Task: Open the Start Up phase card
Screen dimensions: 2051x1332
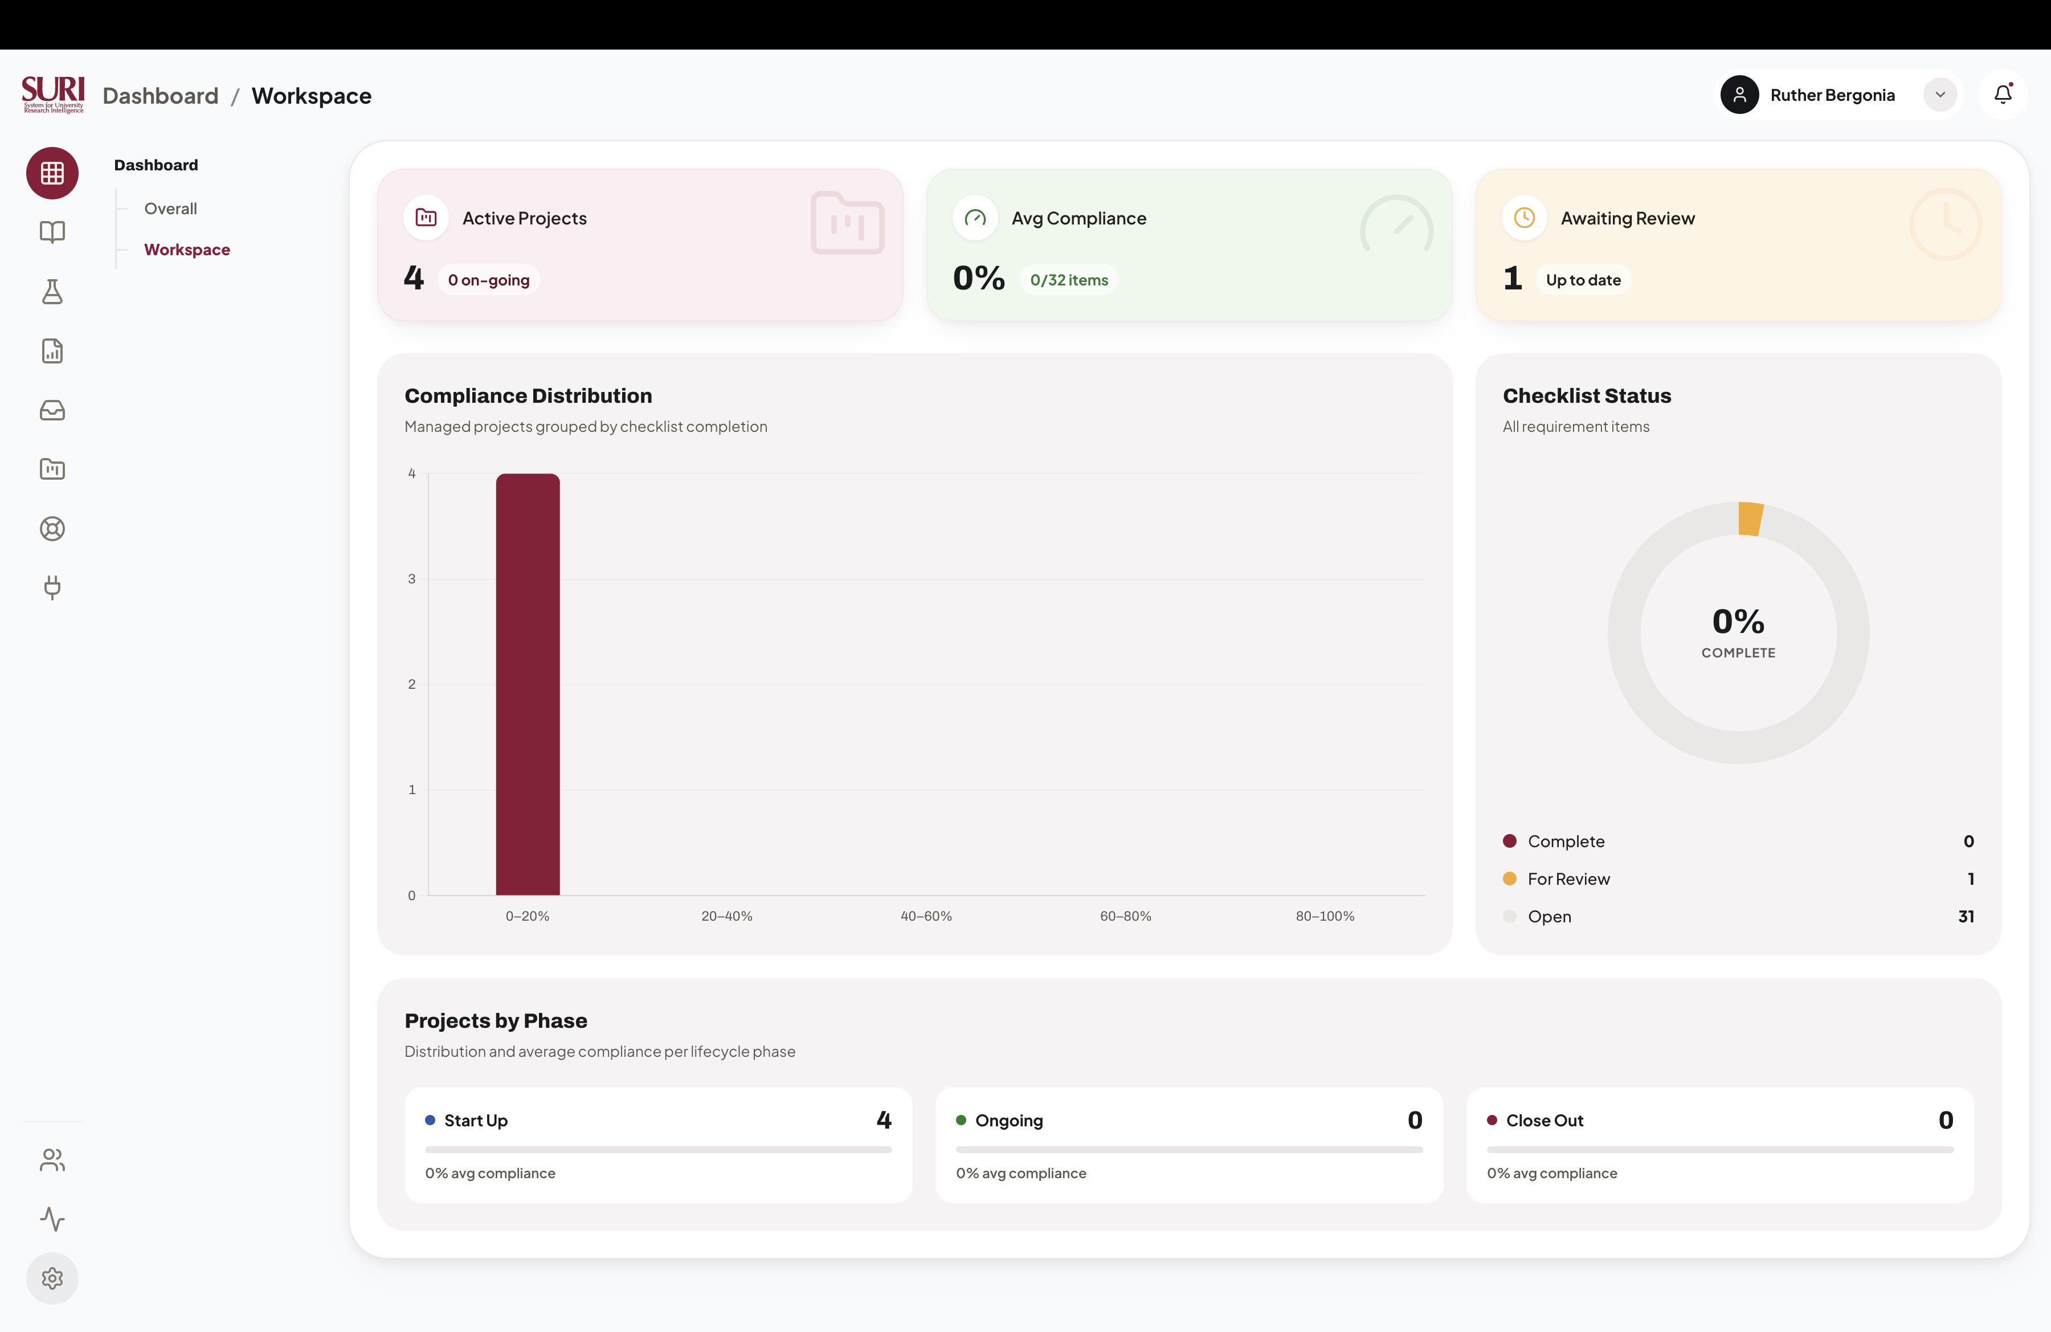Action: click(x=659, y=1145)
